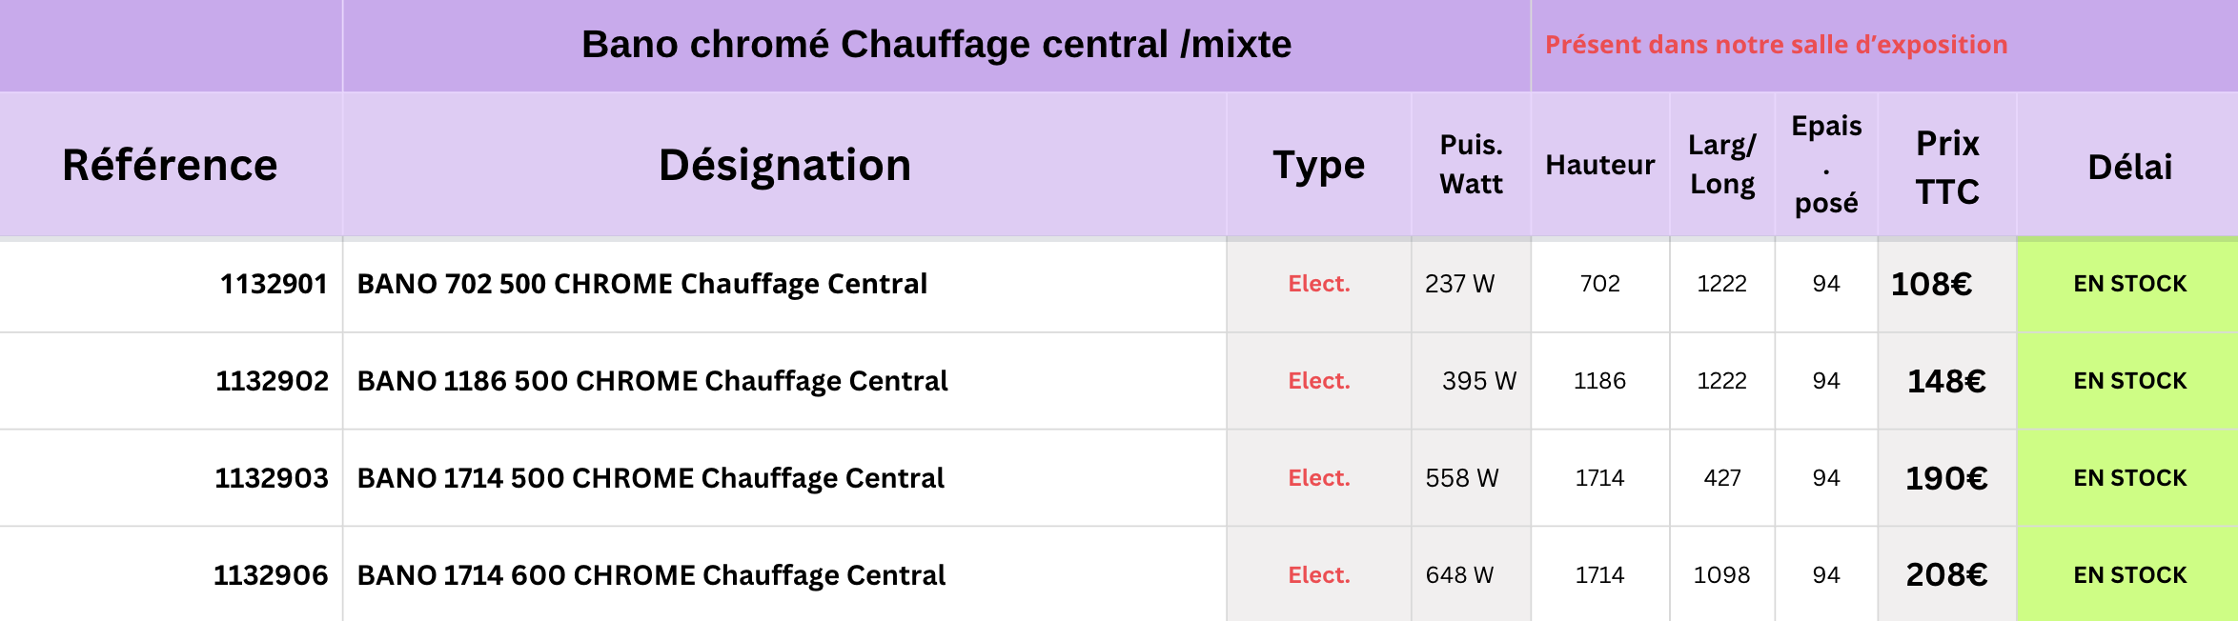Screen dimensions: 2238x621
Task: Click the Type column header
Action: [x=1318, y=165]
